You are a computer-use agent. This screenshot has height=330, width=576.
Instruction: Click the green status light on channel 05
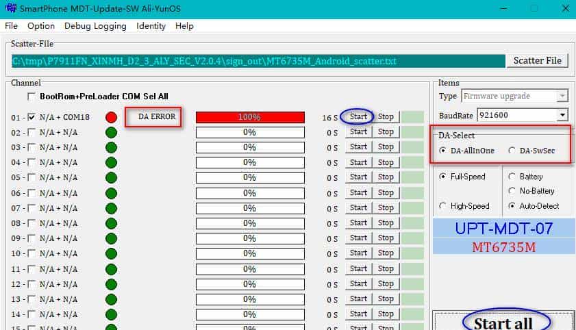[111, 177]
